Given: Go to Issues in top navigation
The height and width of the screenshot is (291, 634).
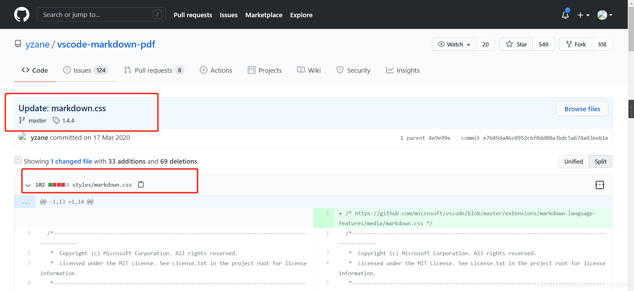Looking at the screenshot, I should click(x=229, y=15).
